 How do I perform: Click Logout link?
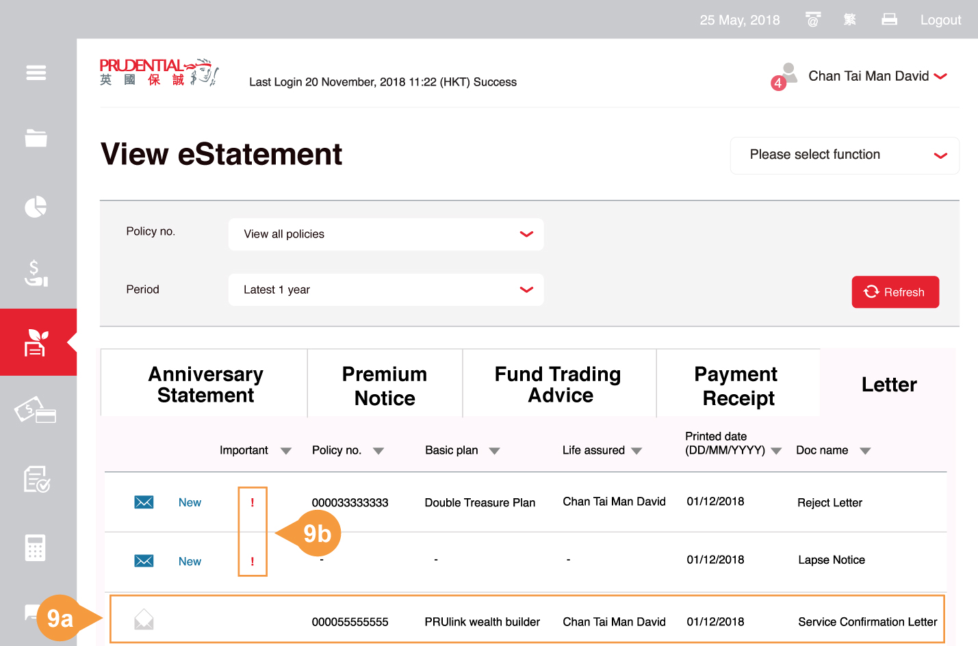pos(940,20)
